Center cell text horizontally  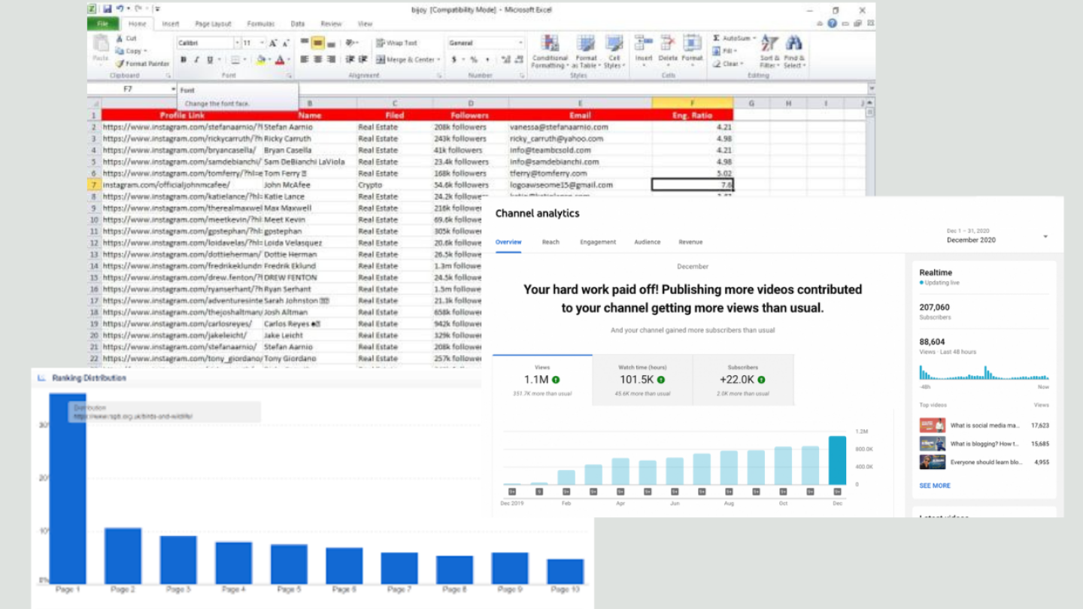[317, 59]
